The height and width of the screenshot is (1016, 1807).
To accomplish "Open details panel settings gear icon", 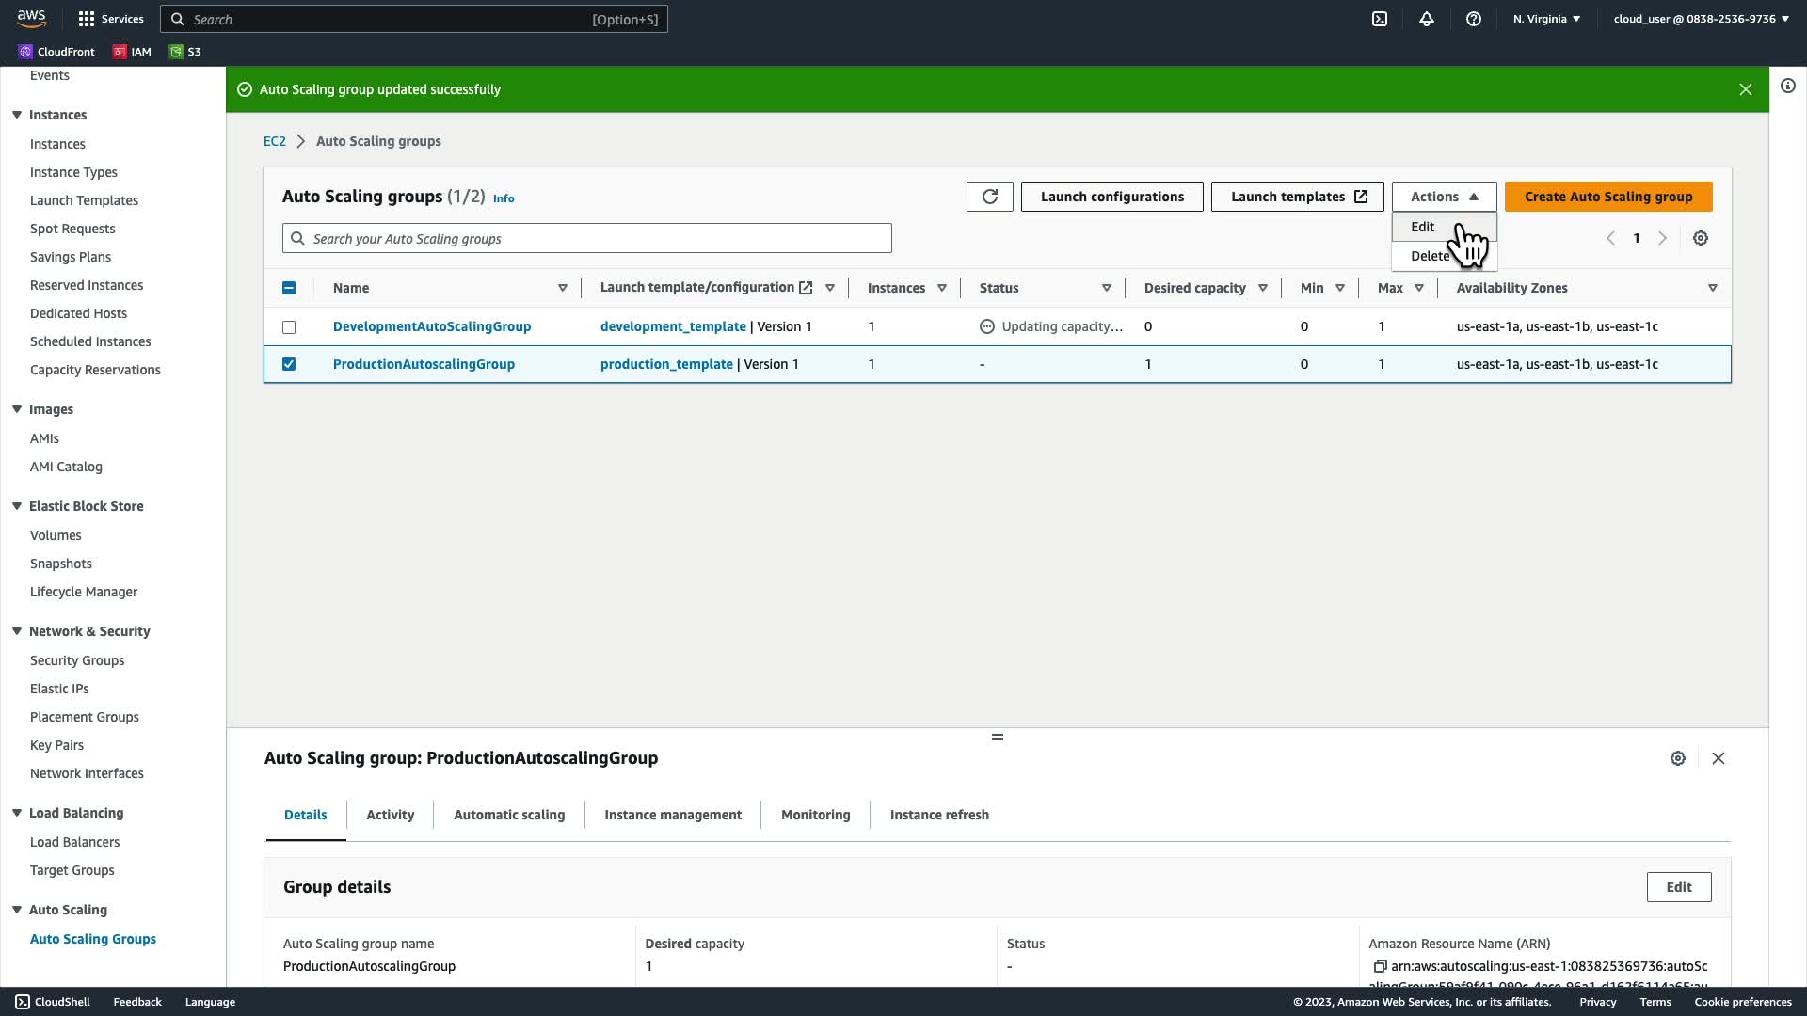I will click(1678, 758).
